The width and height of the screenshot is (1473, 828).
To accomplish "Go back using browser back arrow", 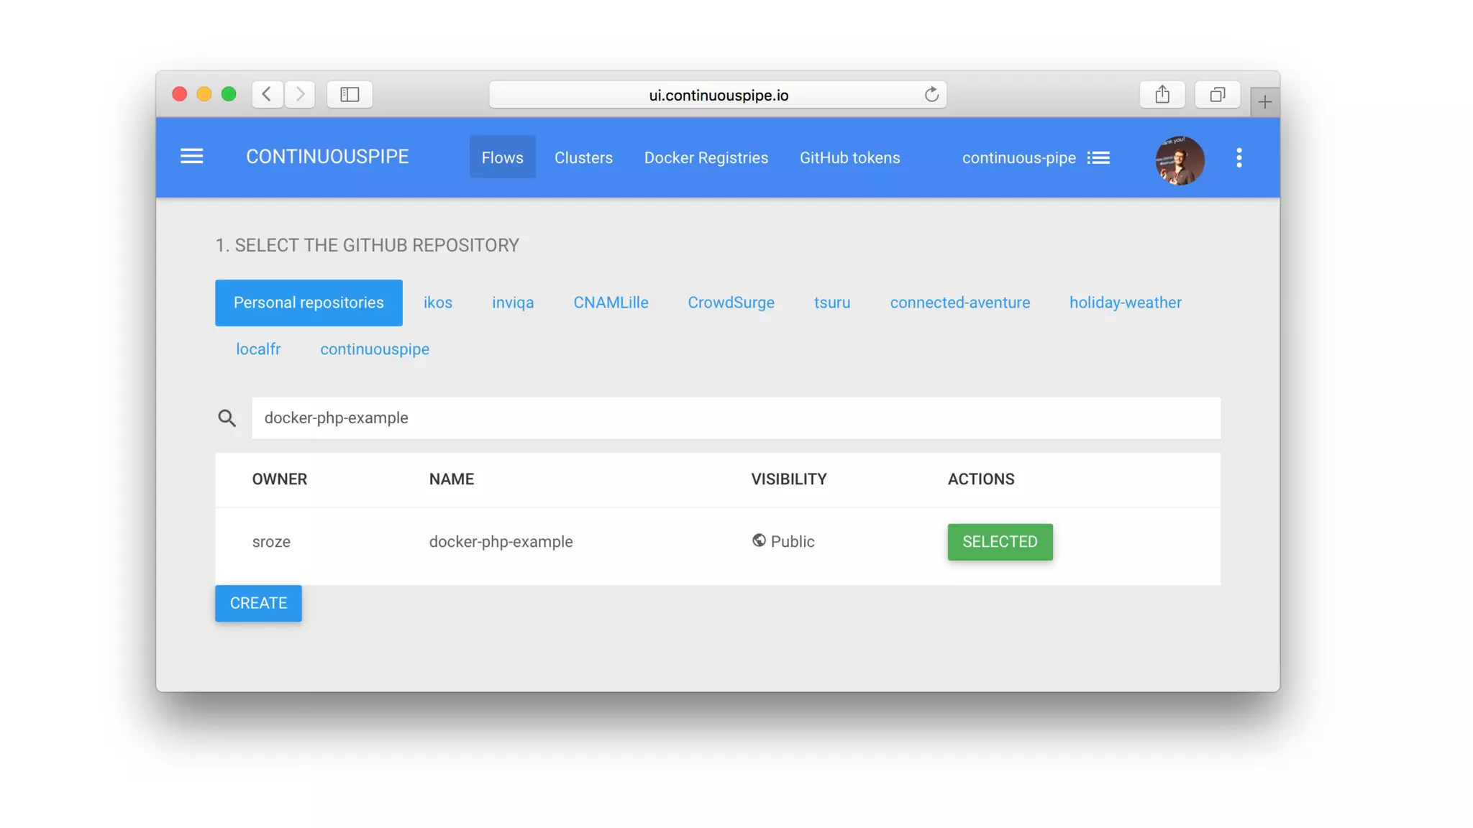I will click(267, 94).
